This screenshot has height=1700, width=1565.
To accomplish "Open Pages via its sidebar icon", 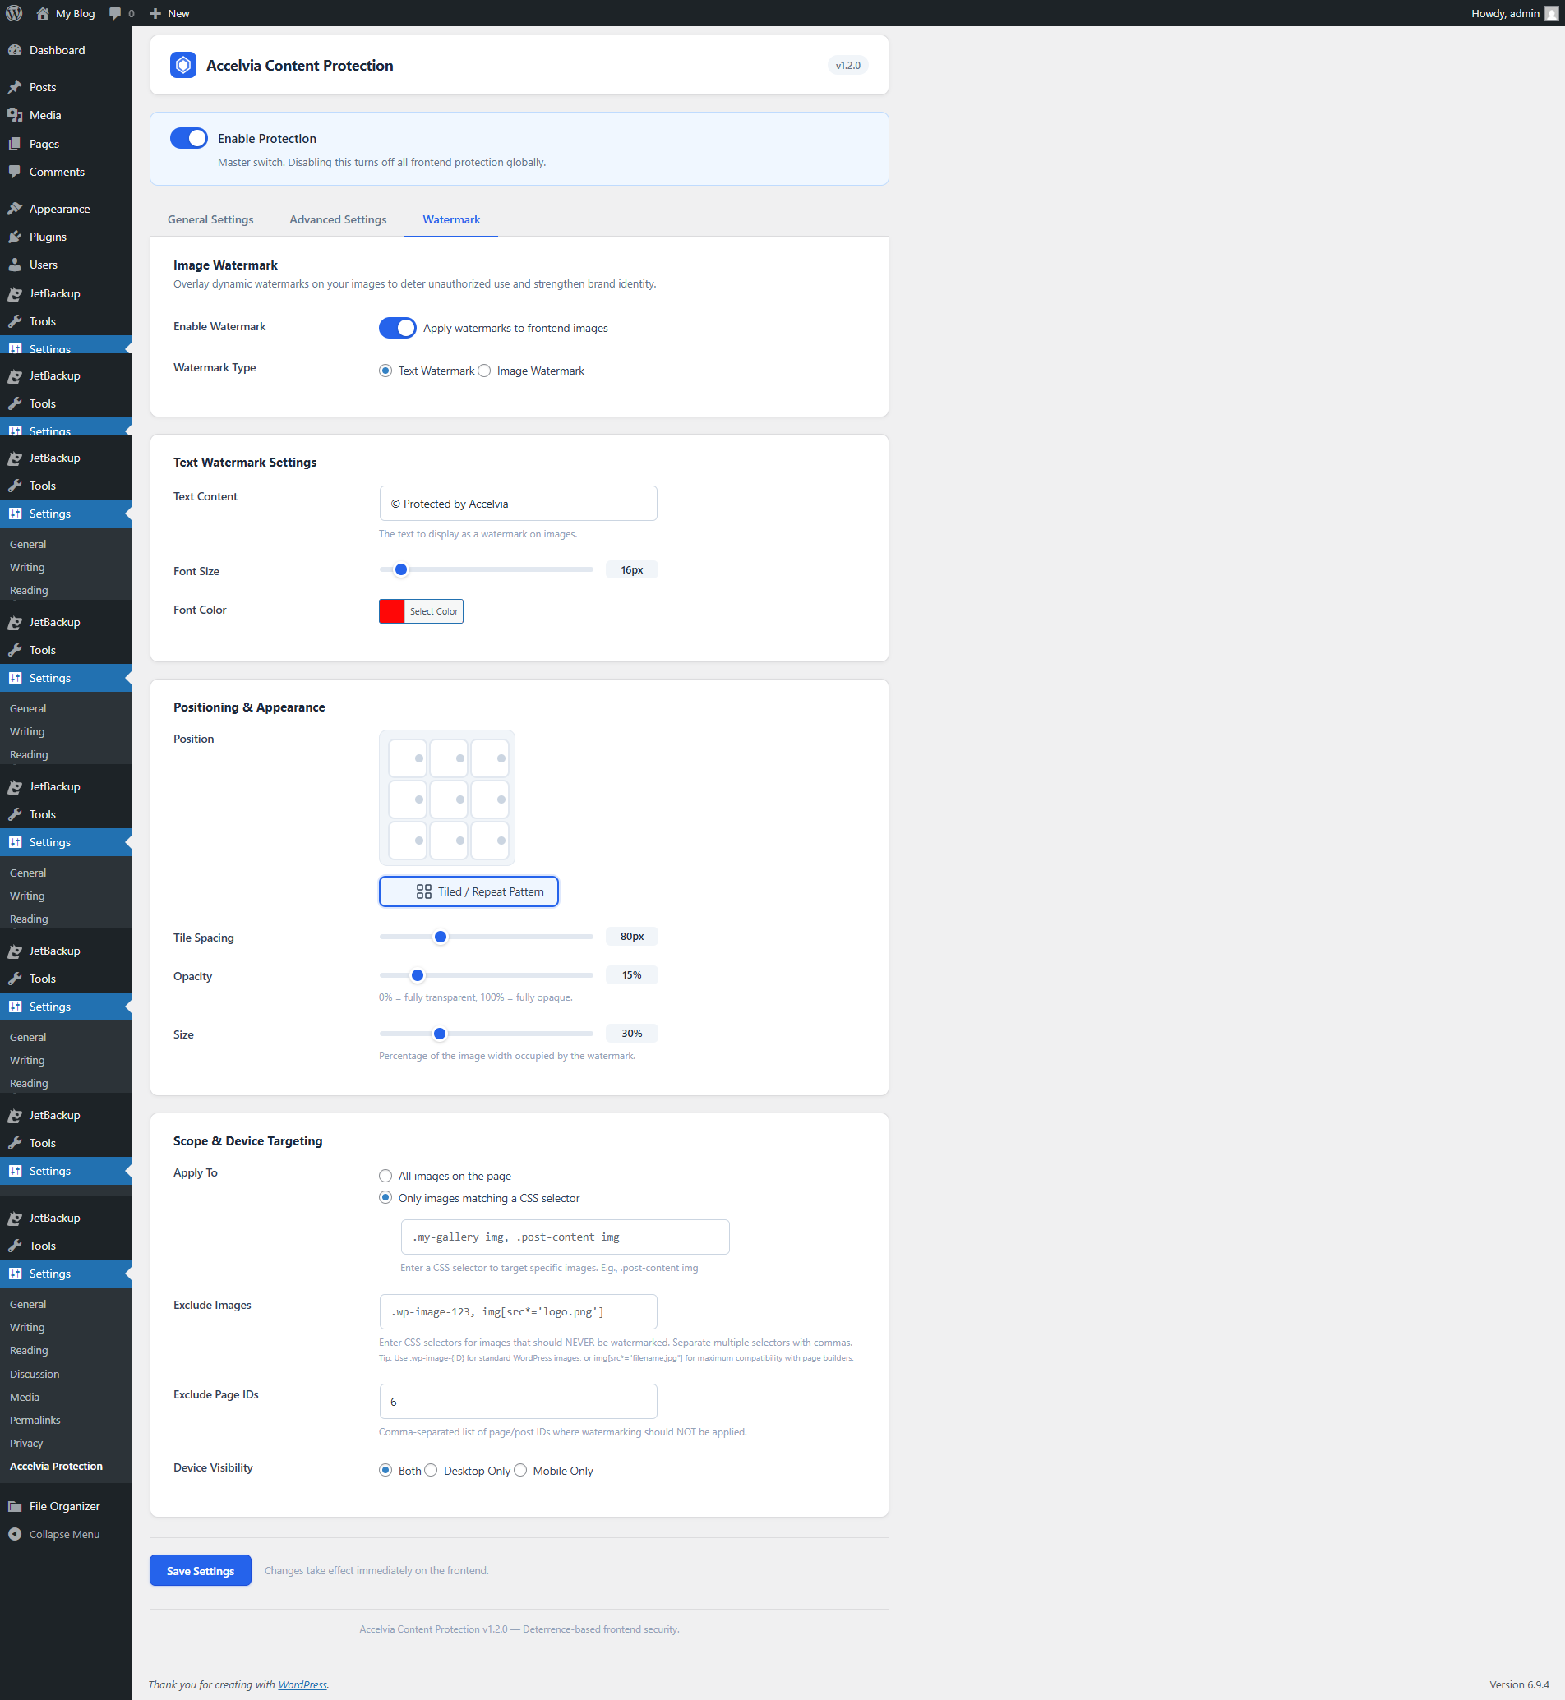I will tap(15, 144).
